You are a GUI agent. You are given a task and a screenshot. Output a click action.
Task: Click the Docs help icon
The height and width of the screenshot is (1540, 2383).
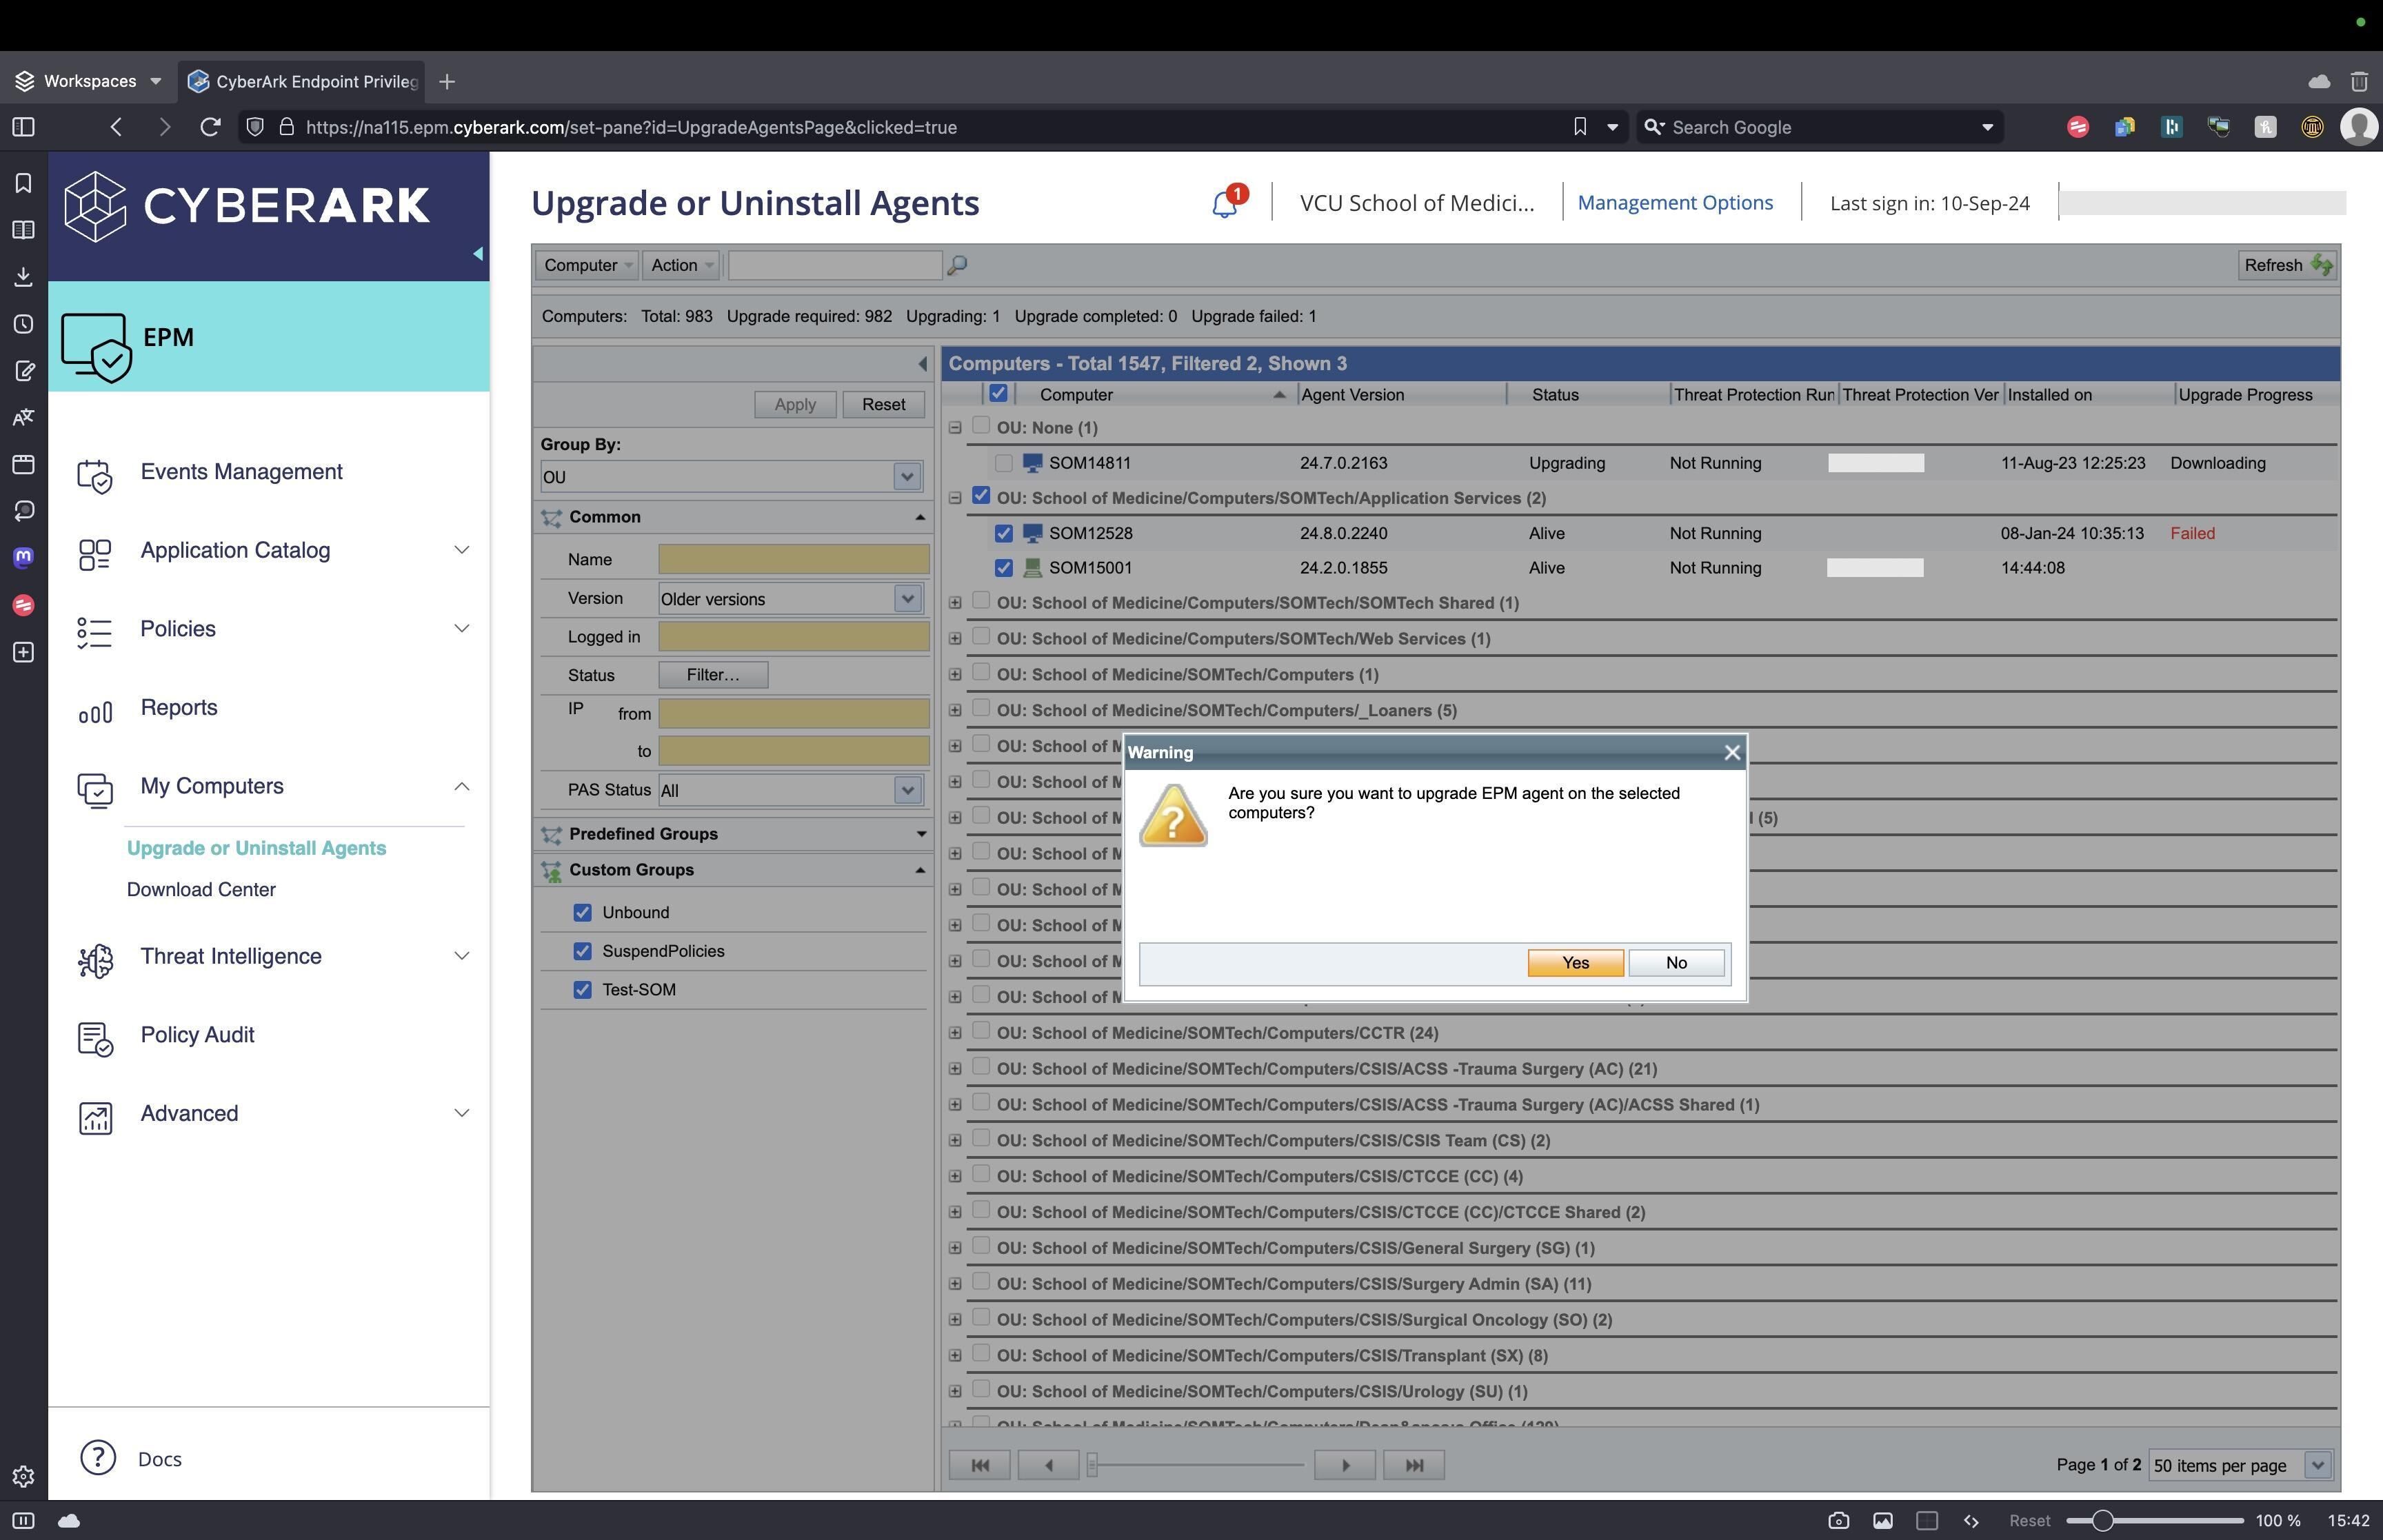tap(97, 1458)
